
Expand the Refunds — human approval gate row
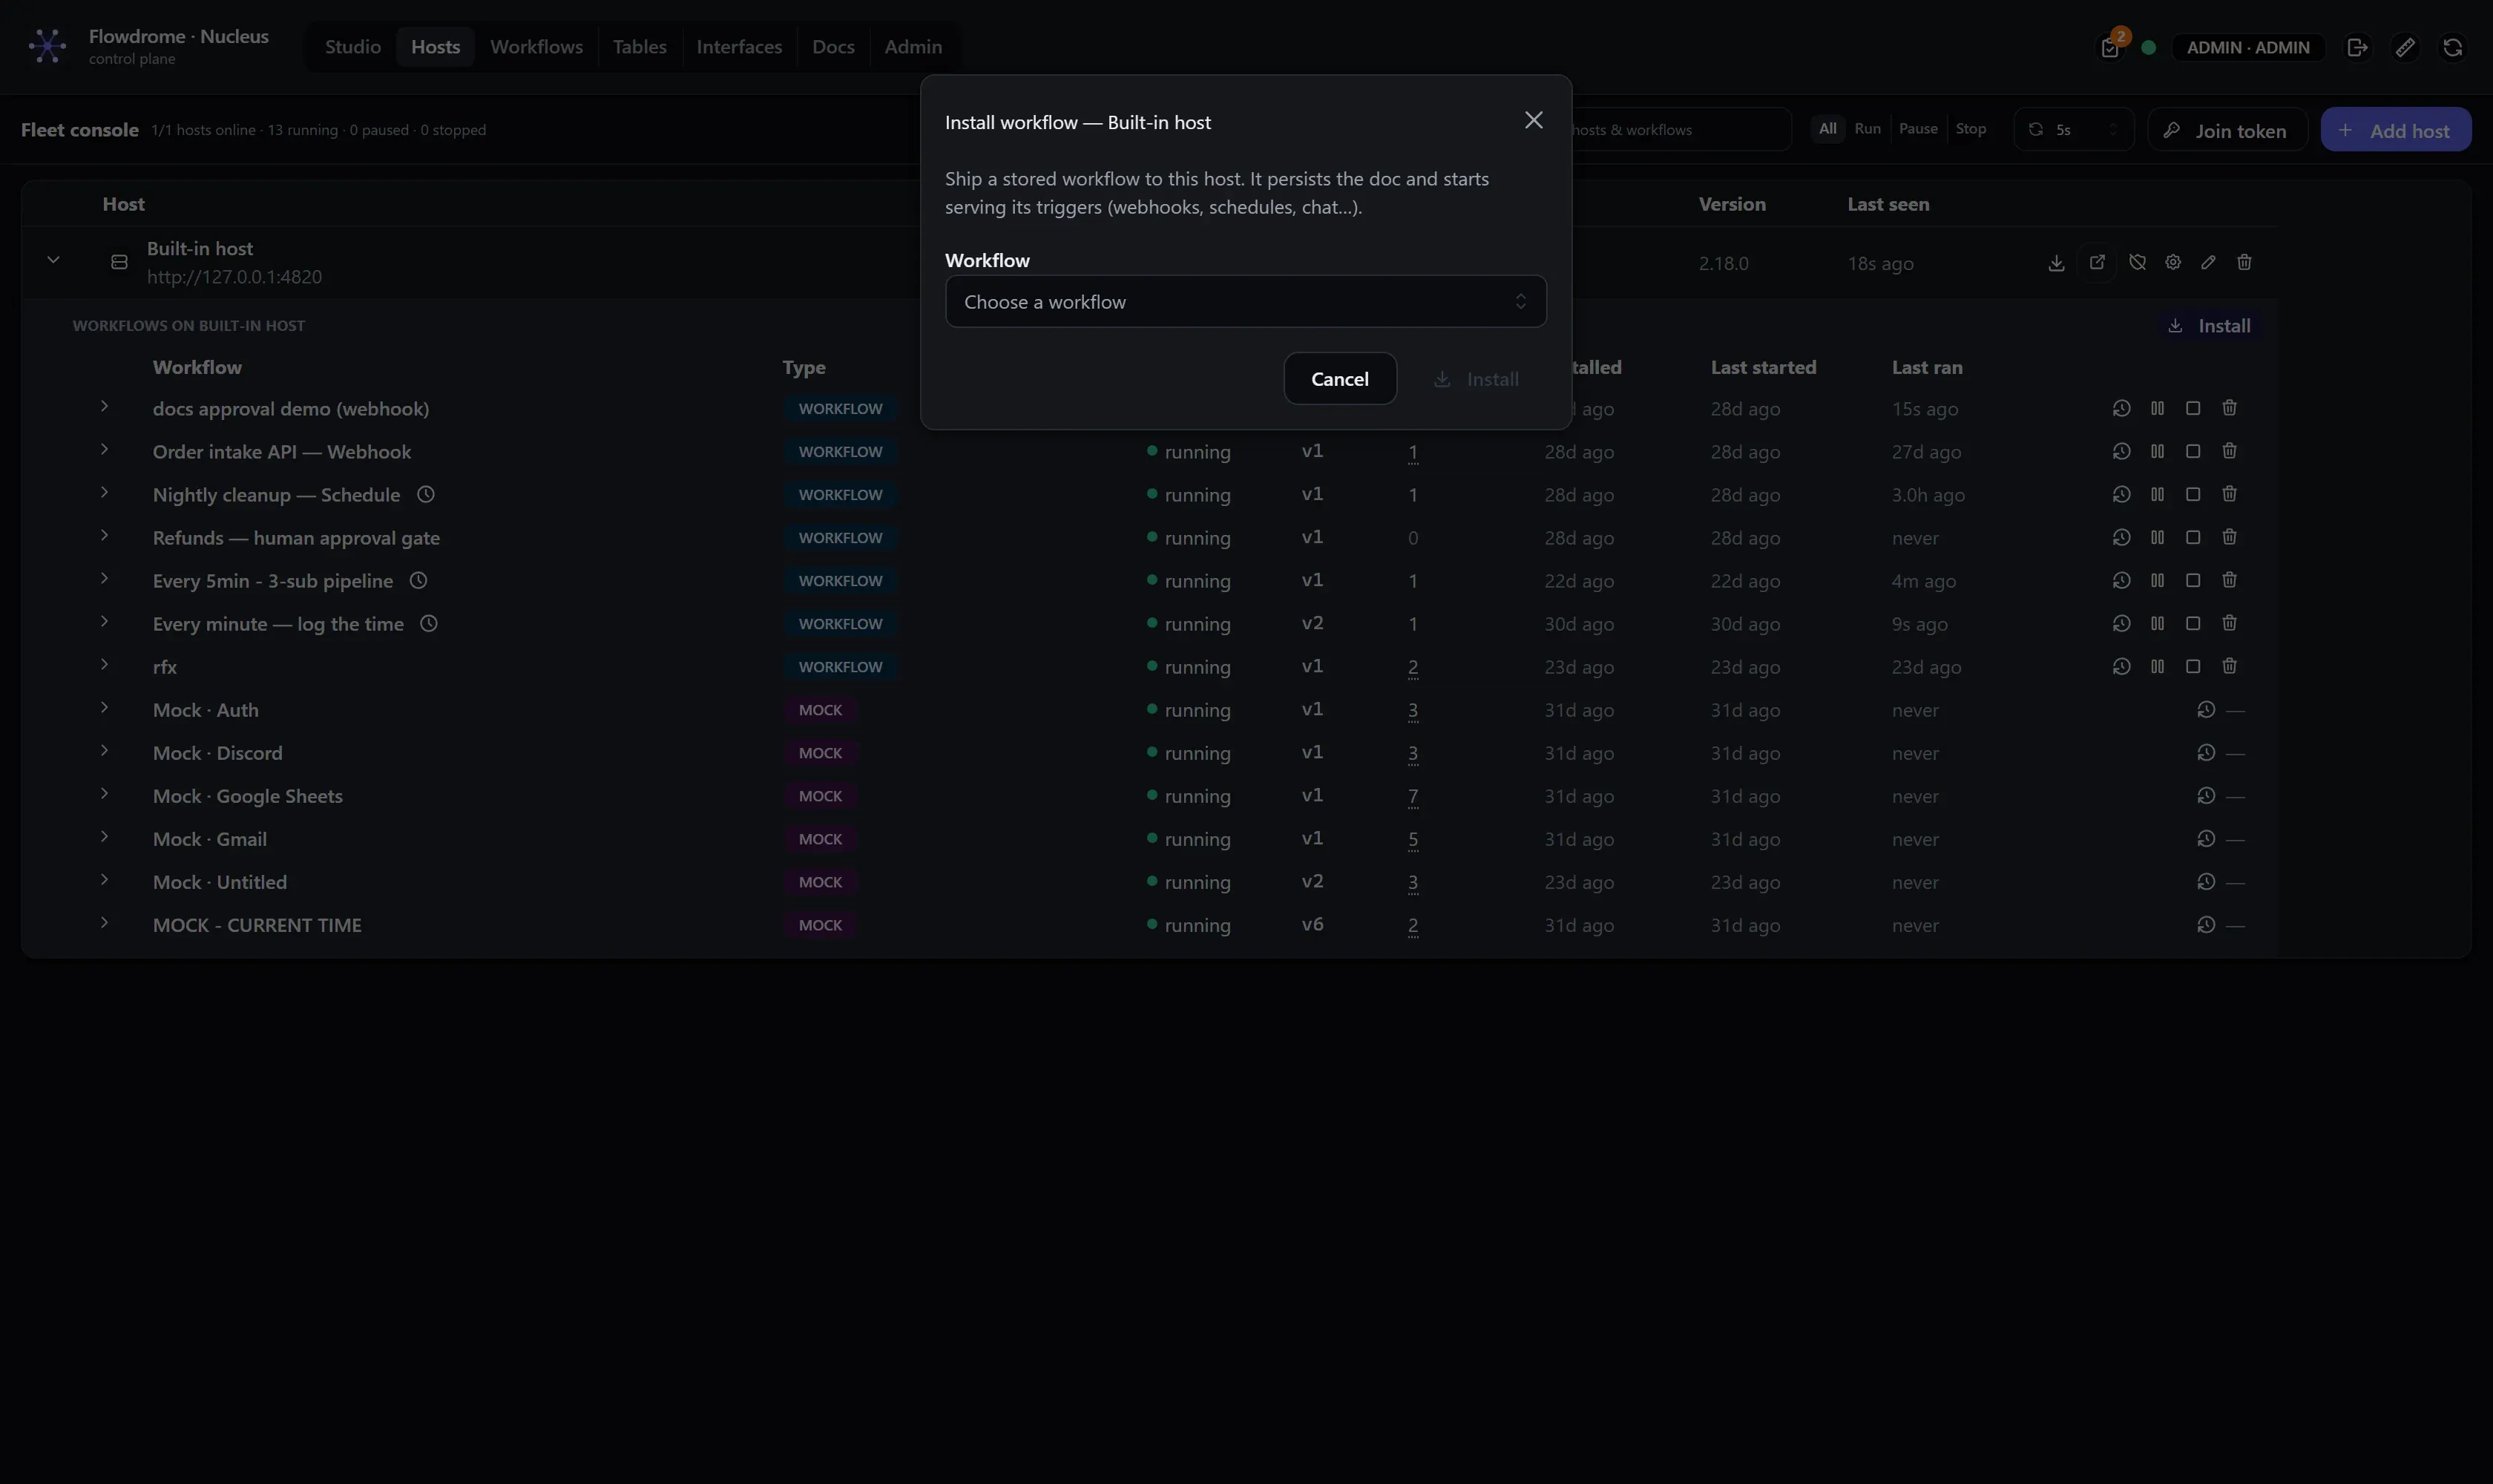pos(104,535)
